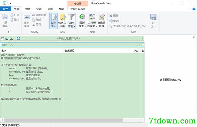Click 复制 in clipboard group
197x127 pixels.
(36, 20)
